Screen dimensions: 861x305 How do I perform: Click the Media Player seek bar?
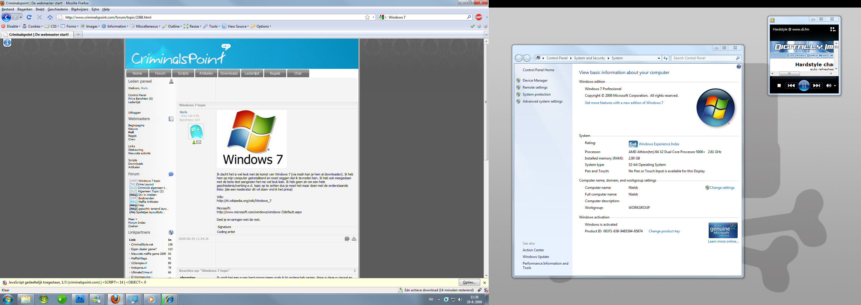click(x=804, y=78)
